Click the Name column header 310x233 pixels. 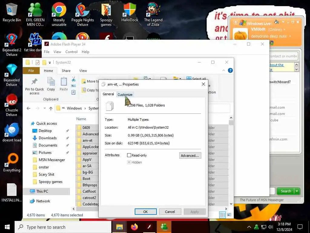pos(81,119)
